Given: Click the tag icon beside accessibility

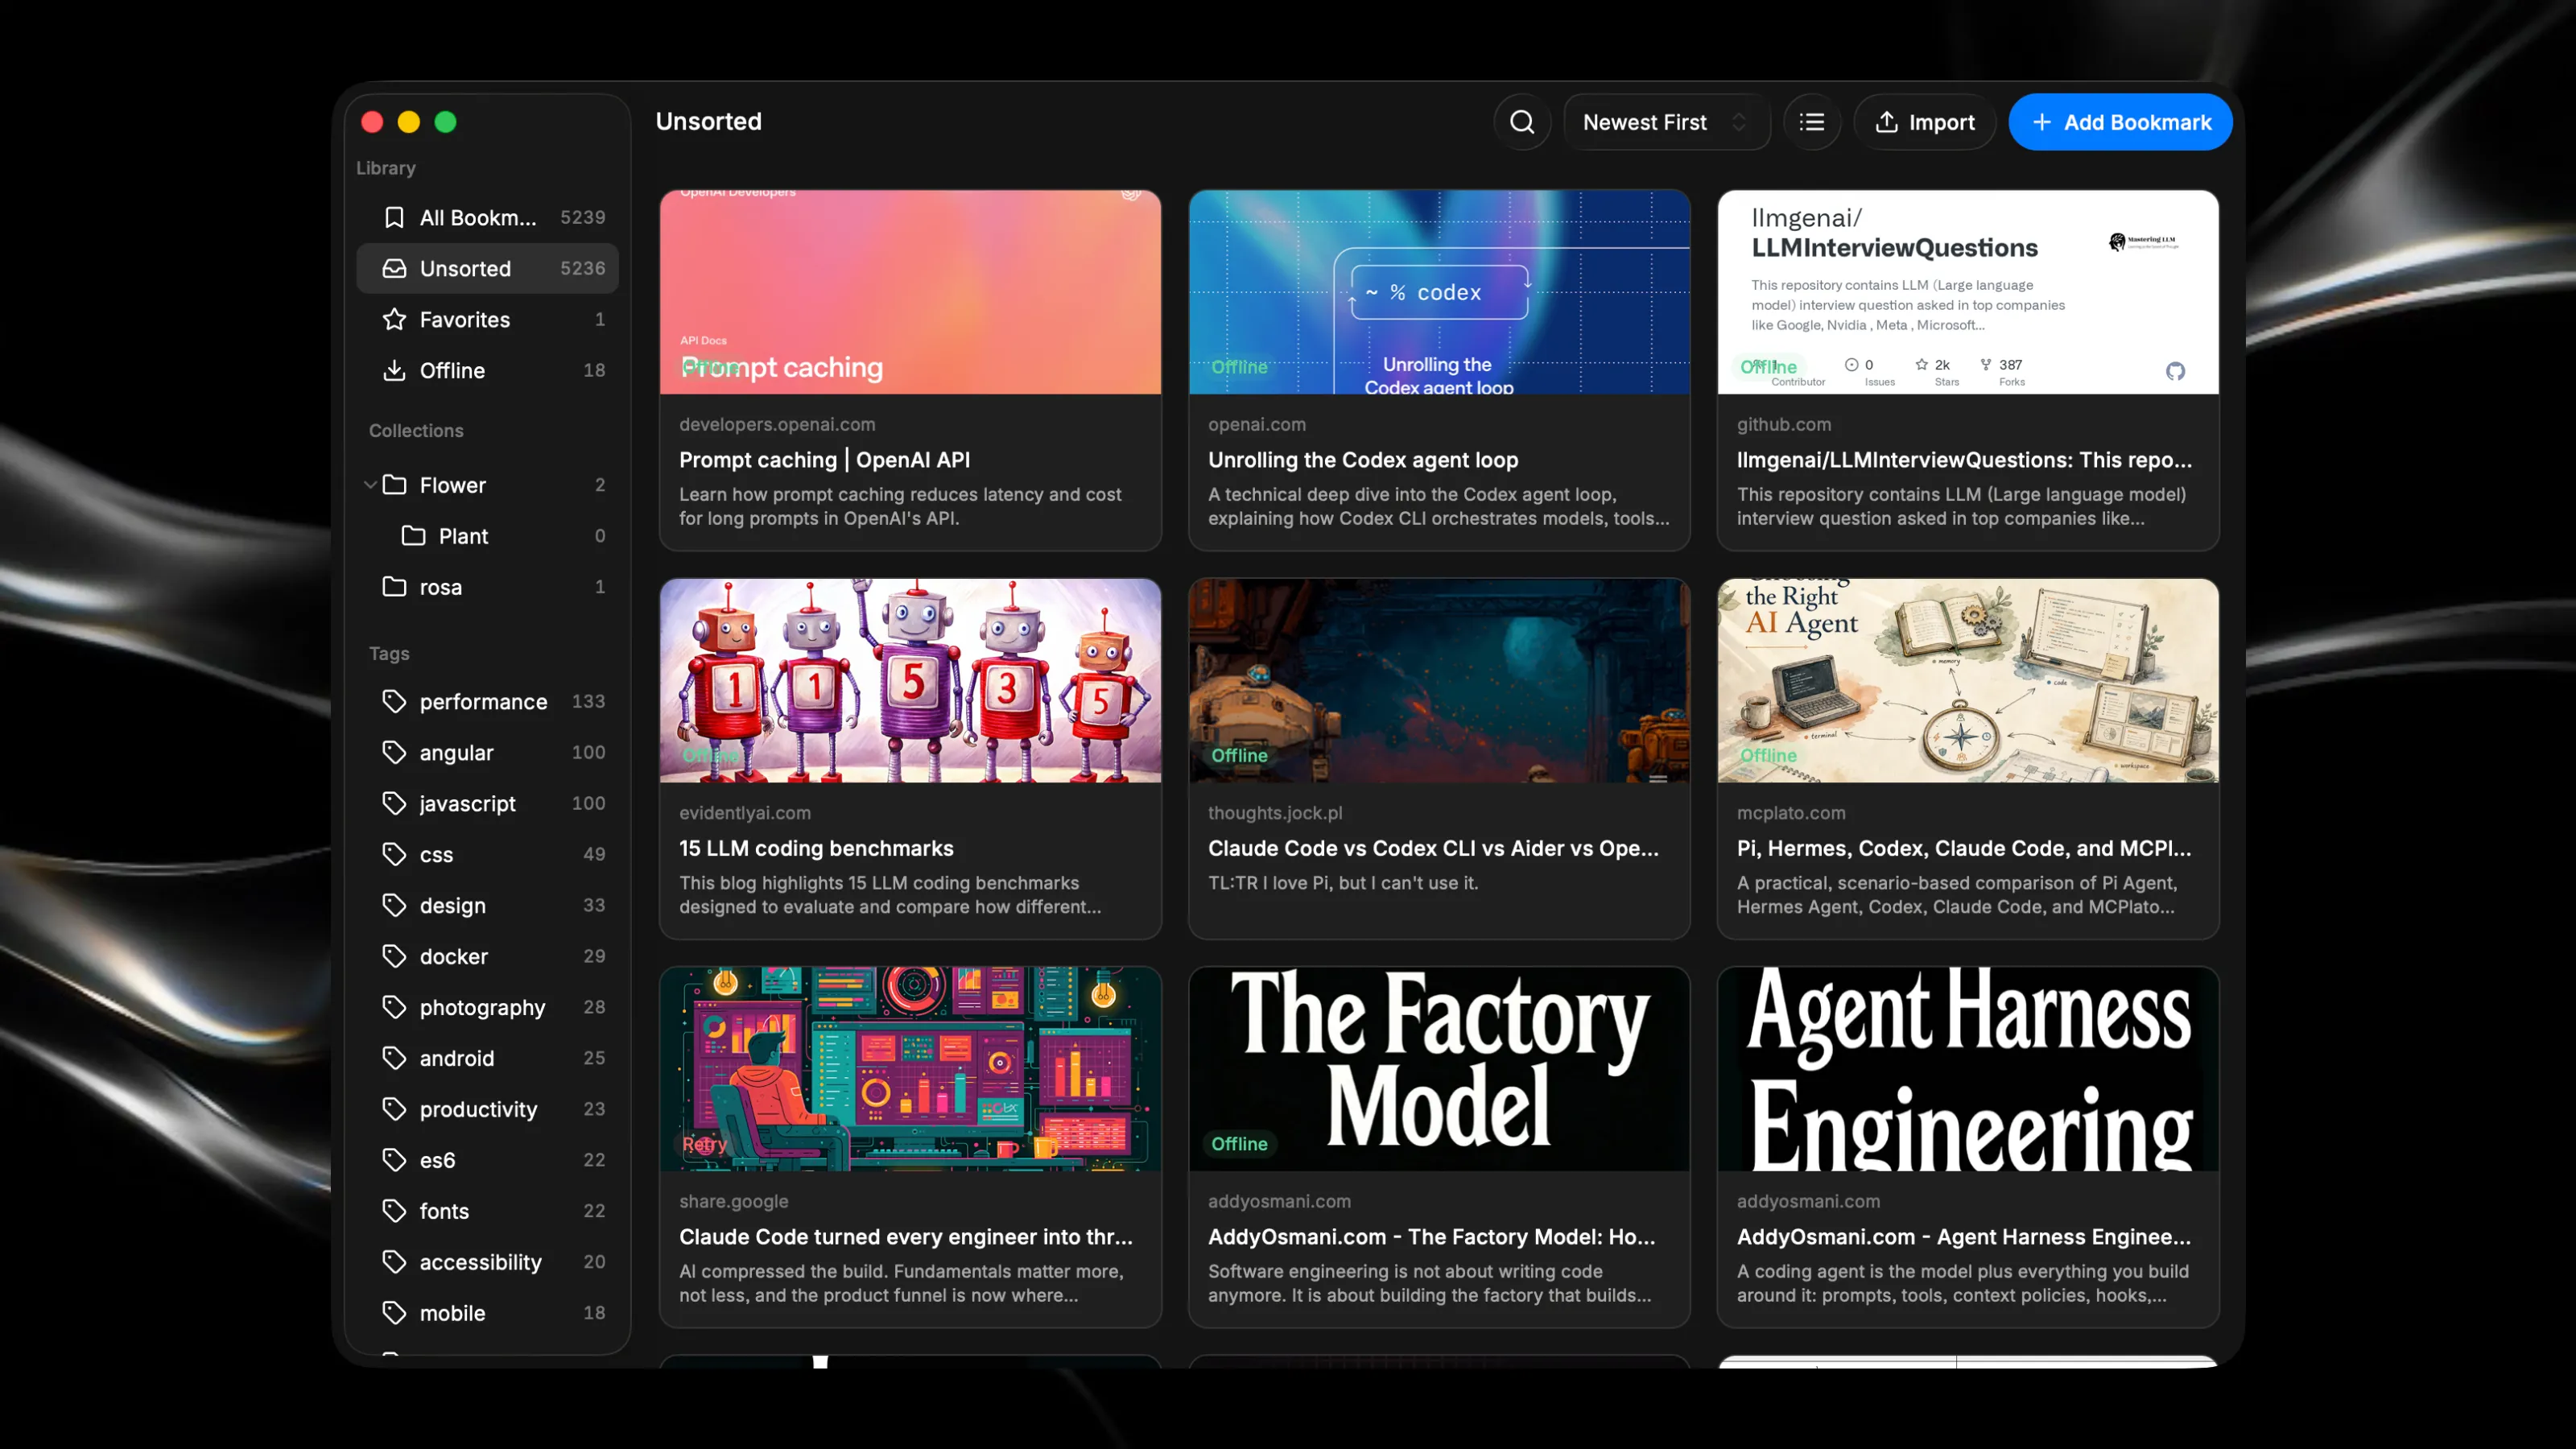Looking at the screenshot, I should (394, 1262).
